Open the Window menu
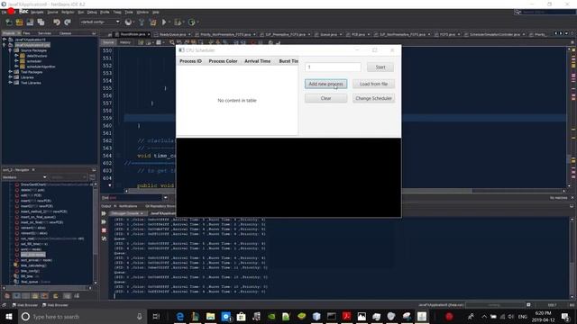This screenshot has width=577, height=324. pos(142,12)
